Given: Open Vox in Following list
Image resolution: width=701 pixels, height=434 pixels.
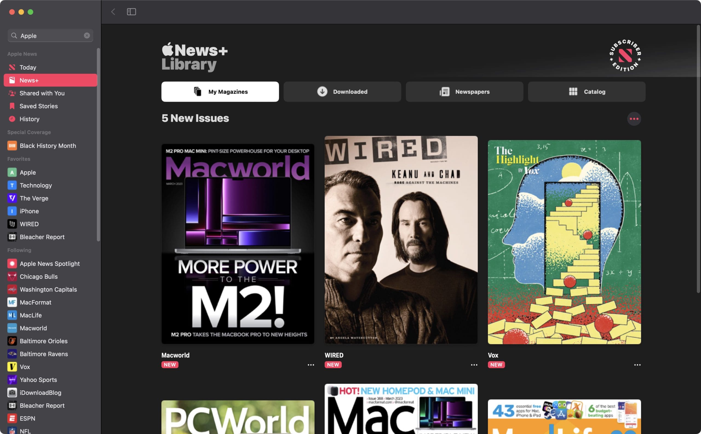Looking at the screenshot, I should [x=50, y=367].
